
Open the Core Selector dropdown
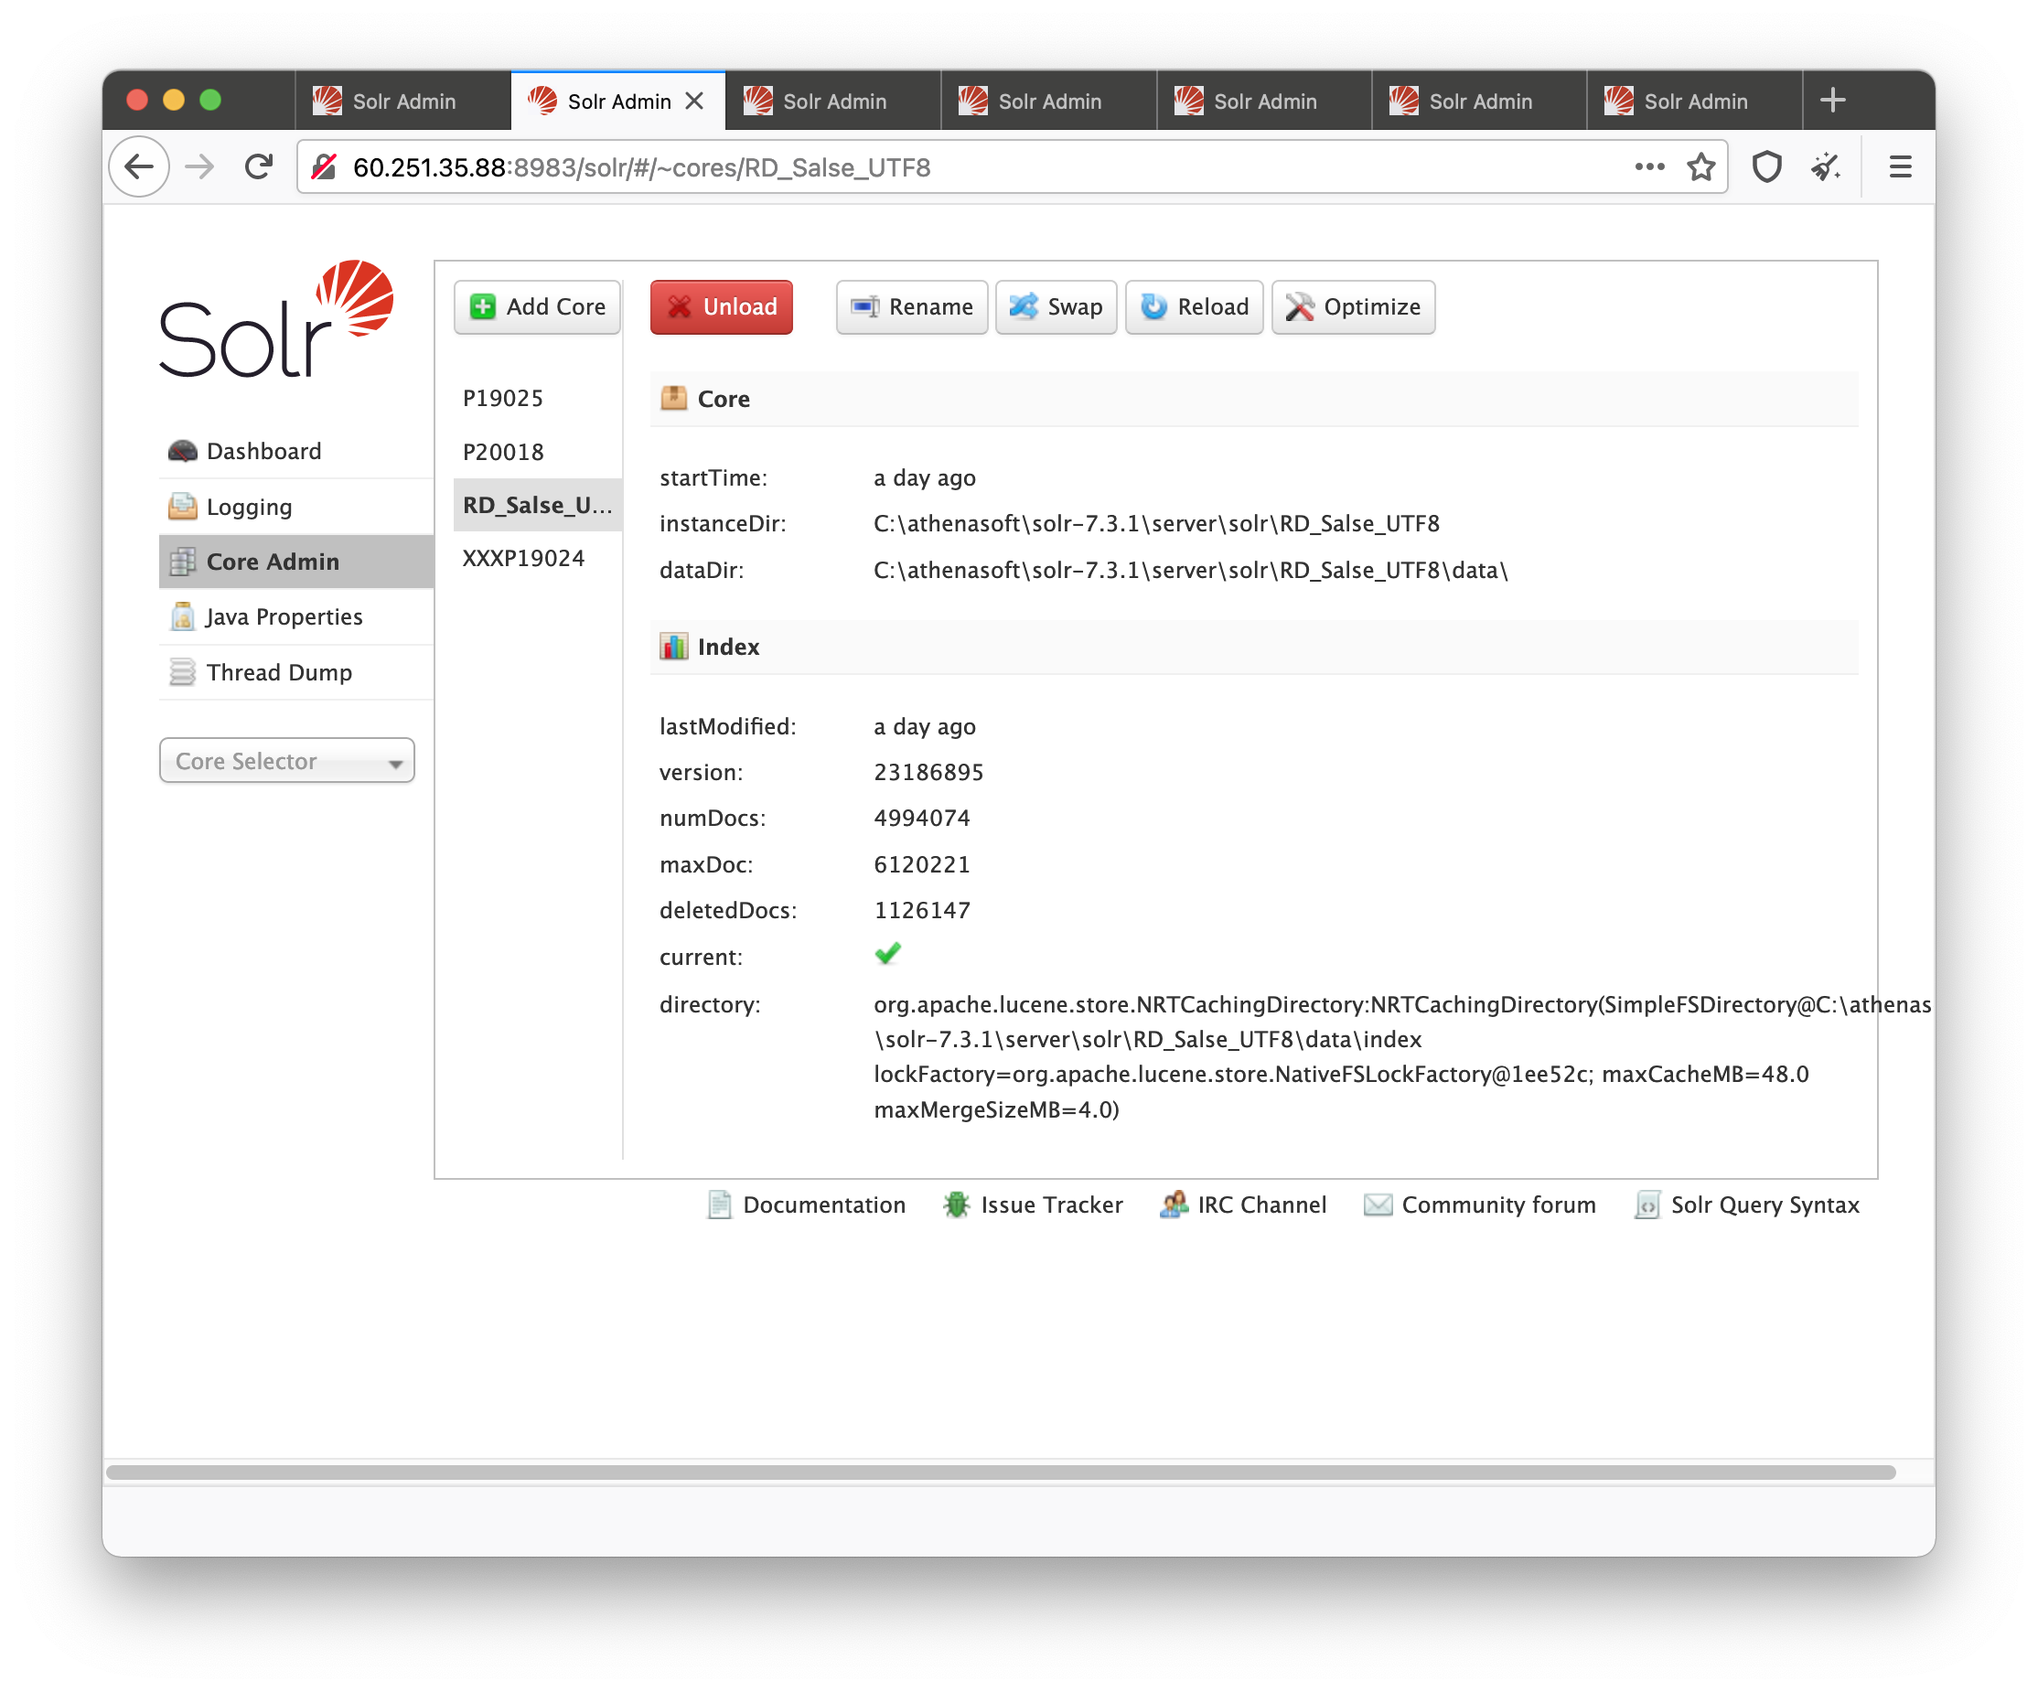tap(287, 761)
